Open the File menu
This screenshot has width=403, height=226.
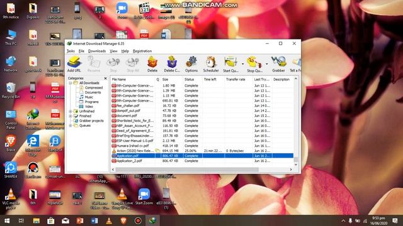coord(81,51)
